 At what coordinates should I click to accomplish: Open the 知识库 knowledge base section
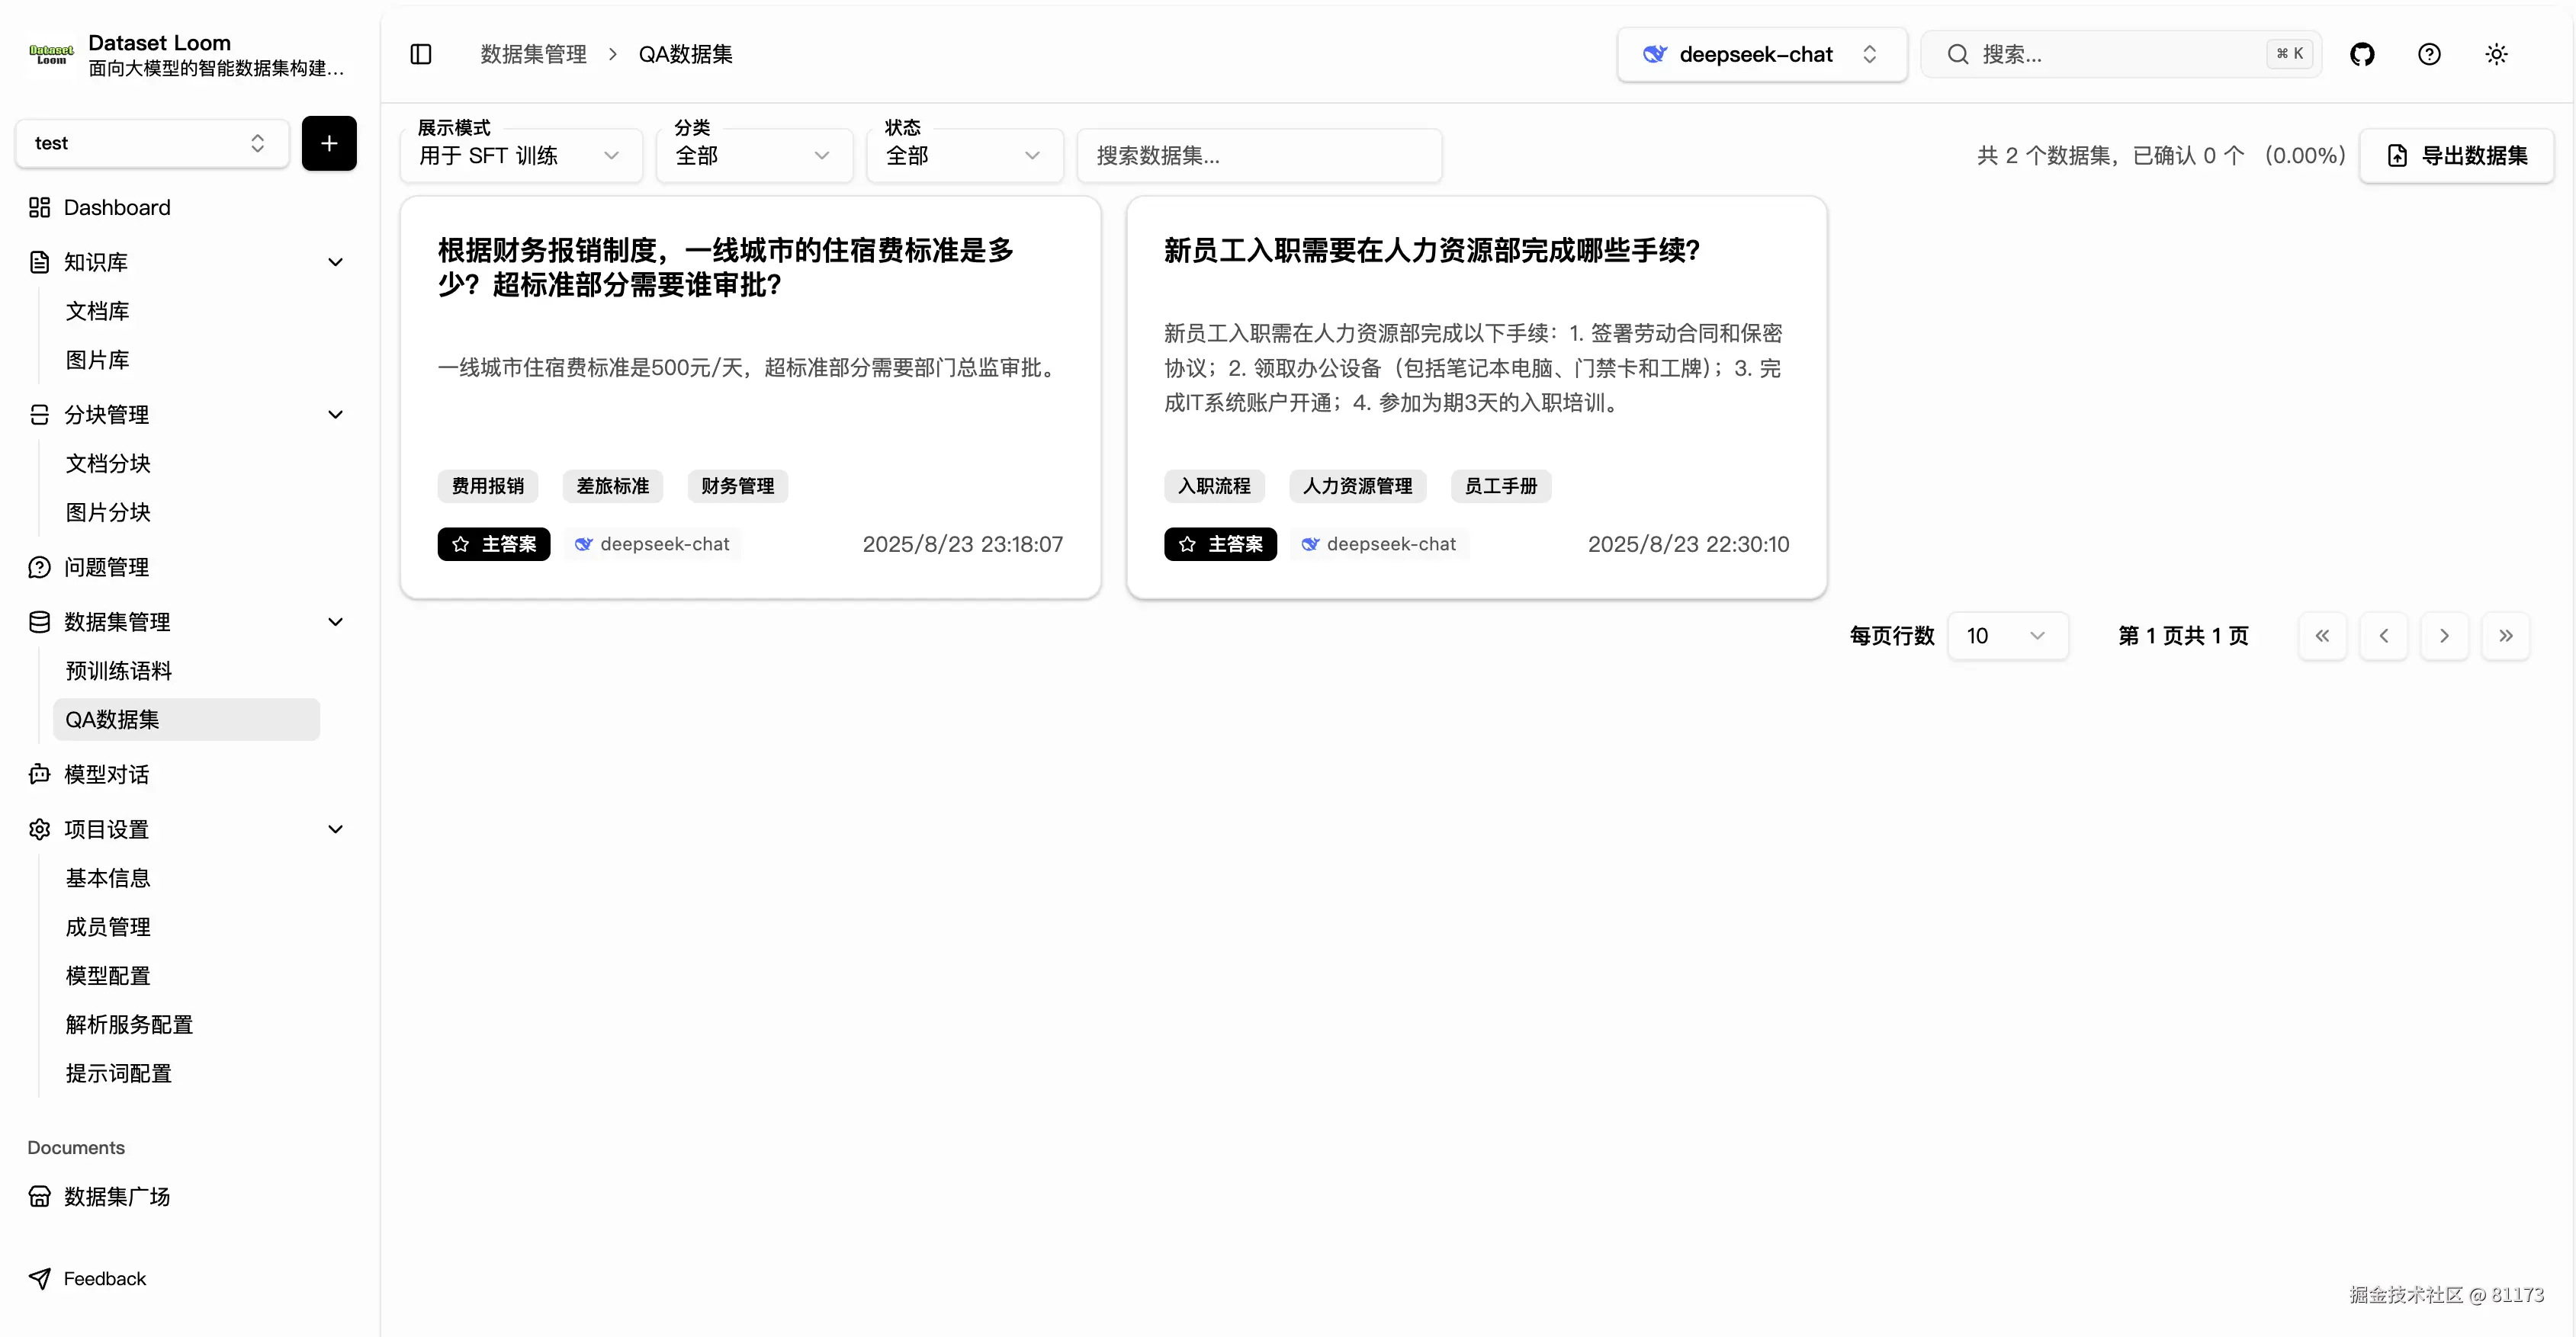97,261
